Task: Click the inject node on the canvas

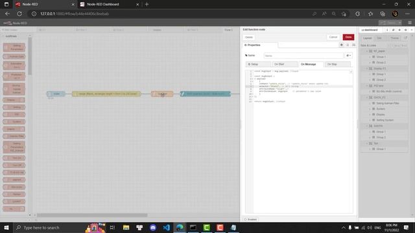Action: coord(56,94)
